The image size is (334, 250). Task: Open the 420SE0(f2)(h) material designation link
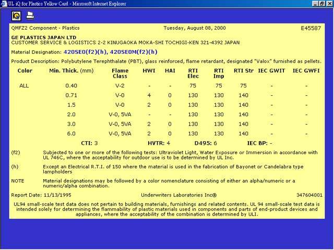(x=85, y=52)
